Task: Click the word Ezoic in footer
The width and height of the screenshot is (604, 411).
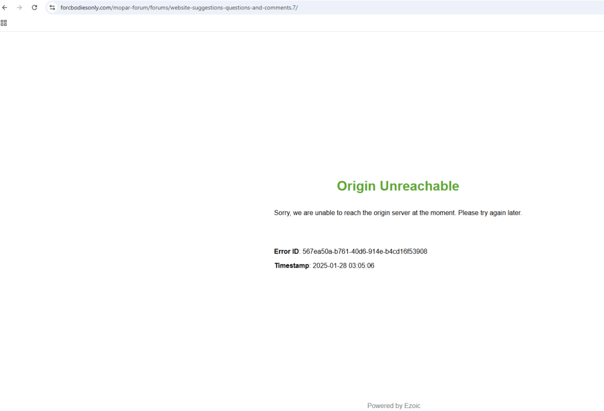Action: [x=412, y=406]
